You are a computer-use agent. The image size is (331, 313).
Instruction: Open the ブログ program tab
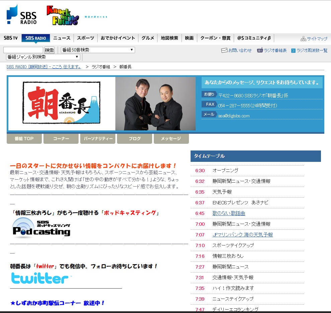(x=135, y=139)
